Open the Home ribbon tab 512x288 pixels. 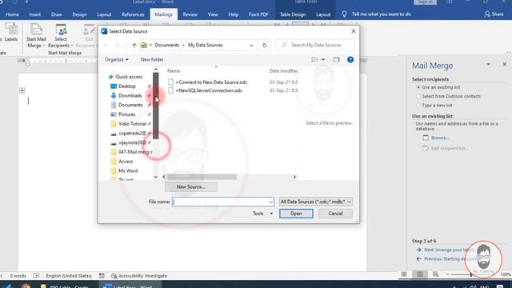pyautogui.click(x=13, y=14)
